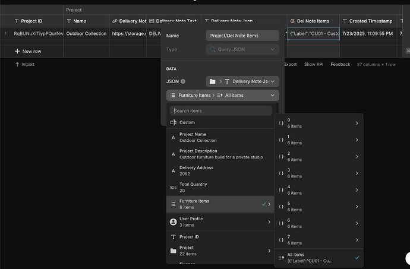Click the User Profile avatar icon

(x=173, y=222)
